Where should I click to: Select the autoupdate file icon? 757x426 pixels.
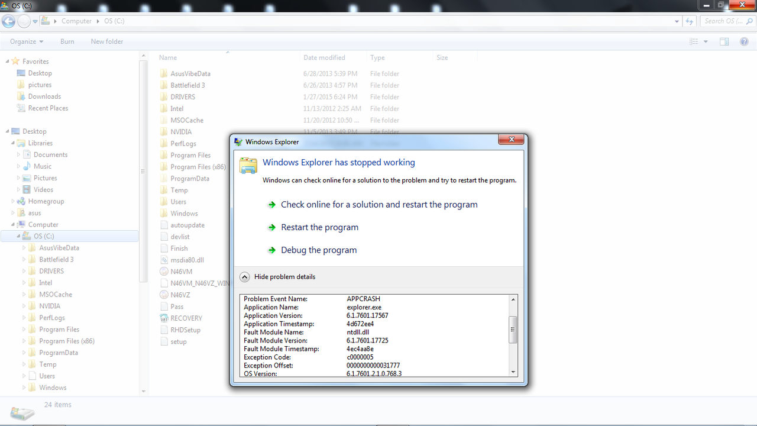point(164,225)
